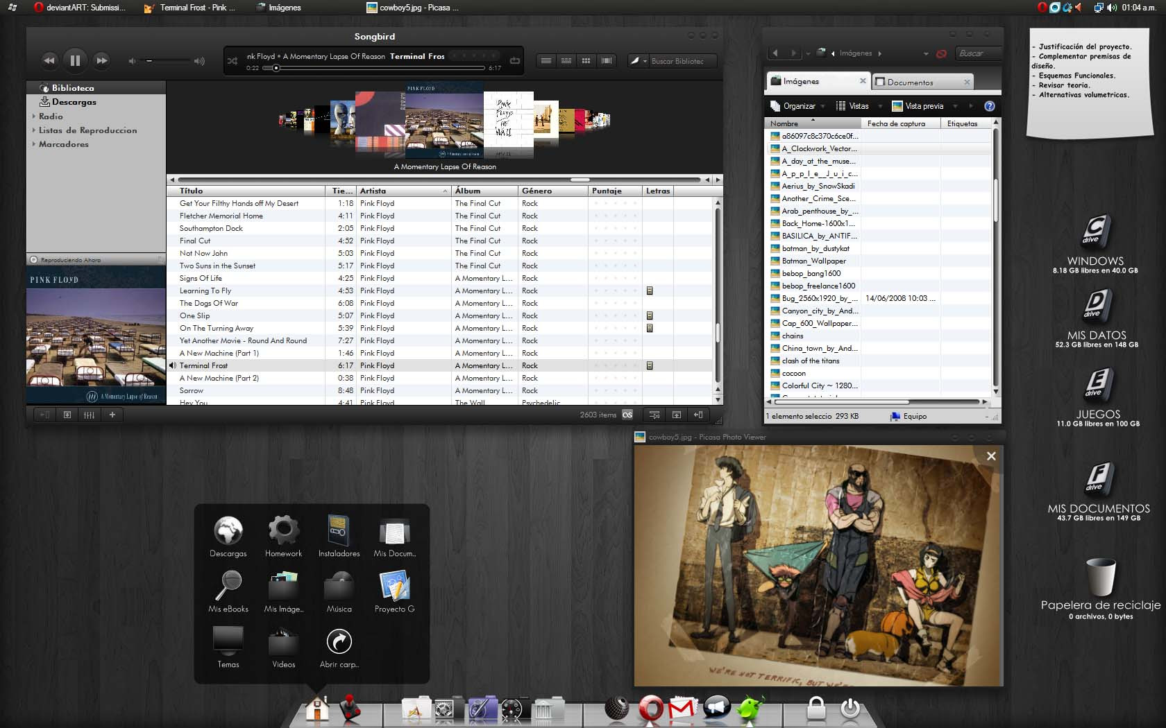Skip to previous track in Songbird
This screenshot has width=1166, height=728.
(49, 60)
